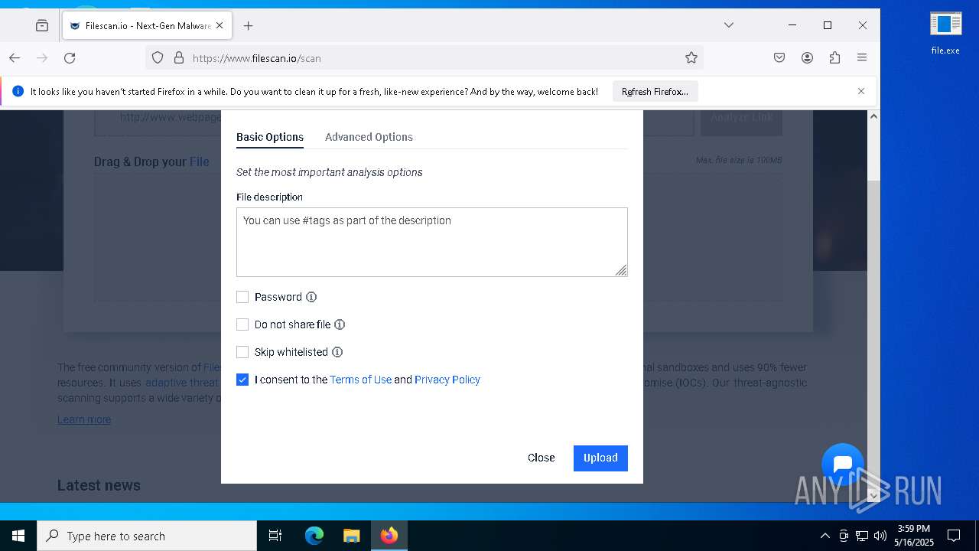Click into the File description text area
This screenshot has height=551, width=979.
point(432,242)
